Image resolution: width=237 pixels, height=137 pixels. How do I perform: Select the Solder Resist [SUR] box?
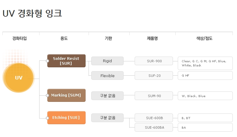pyautogui.click(x=66, y=61)
